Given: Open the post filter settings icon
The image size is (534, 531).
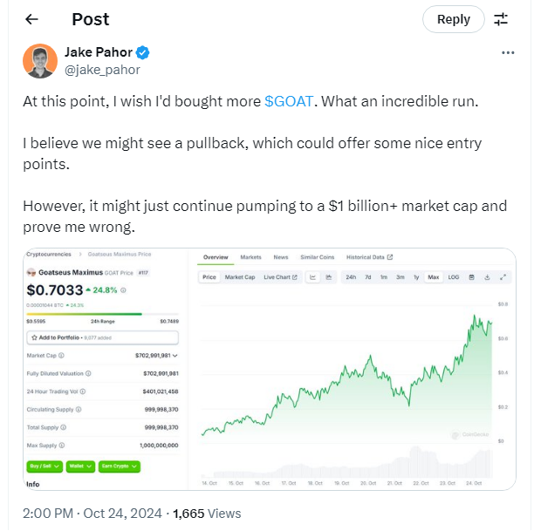Looking at the screenshot, I should point(501,19).
